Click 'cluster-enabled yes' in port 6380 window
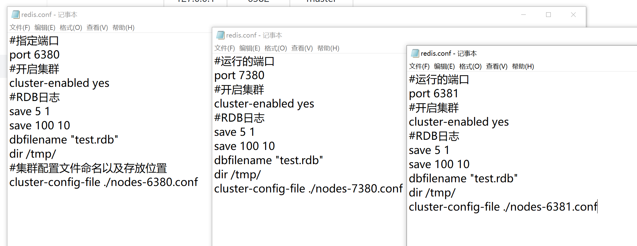 tap(59, 83)
